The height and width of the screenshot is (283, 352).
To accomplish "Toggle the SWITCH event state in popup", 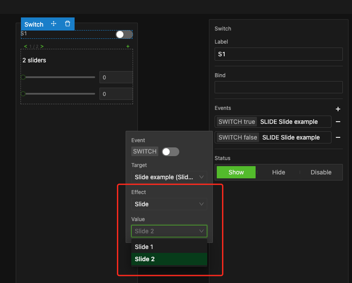I will pos(171,152).
